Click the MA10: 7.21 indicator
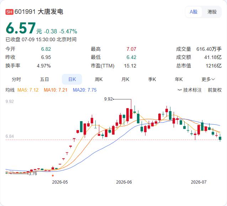 (x=56, y=90)
